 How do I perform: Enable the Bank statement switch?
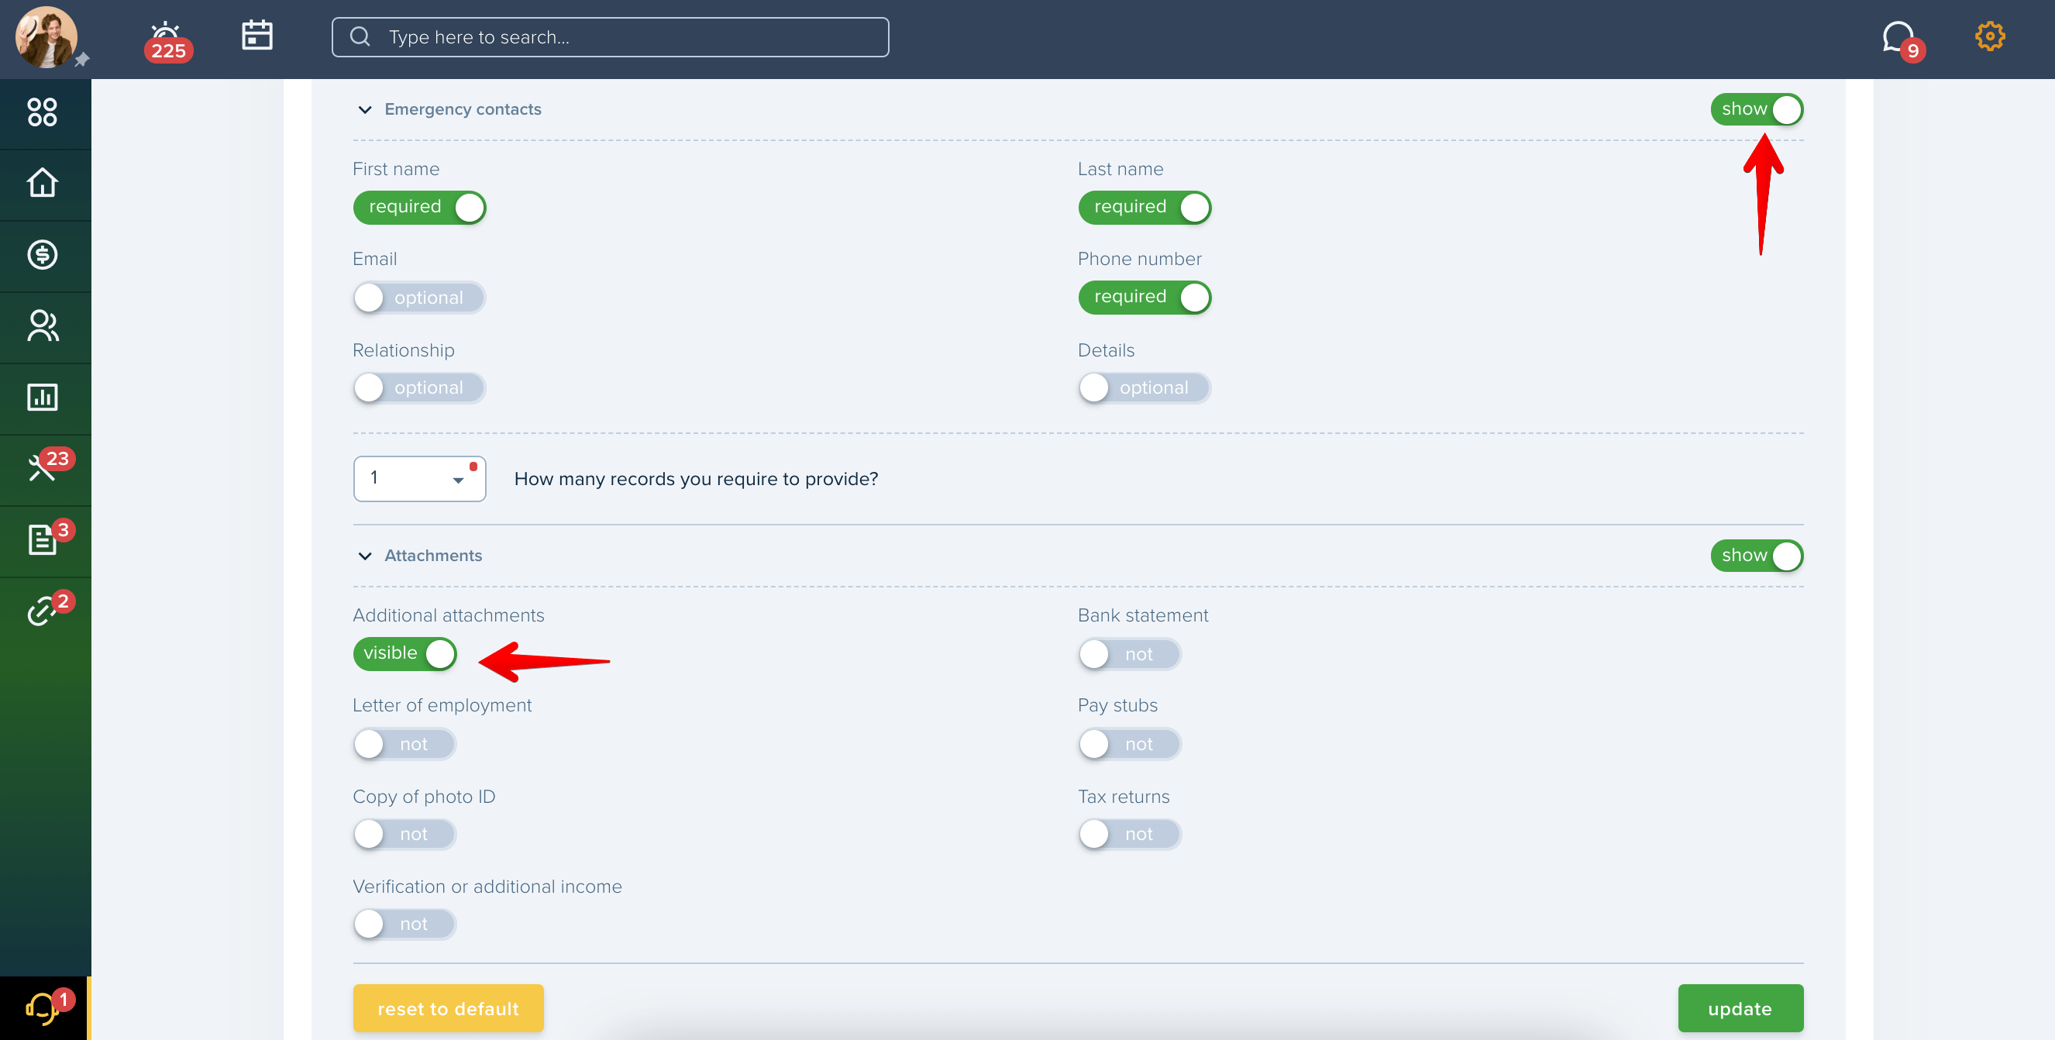point(1130,654)
